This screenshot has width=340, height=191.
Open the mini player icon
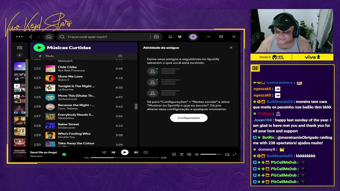point(227,154)
